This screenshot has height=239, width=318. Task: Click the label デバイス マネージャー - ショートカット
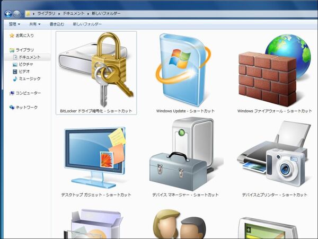coord(185,195)
